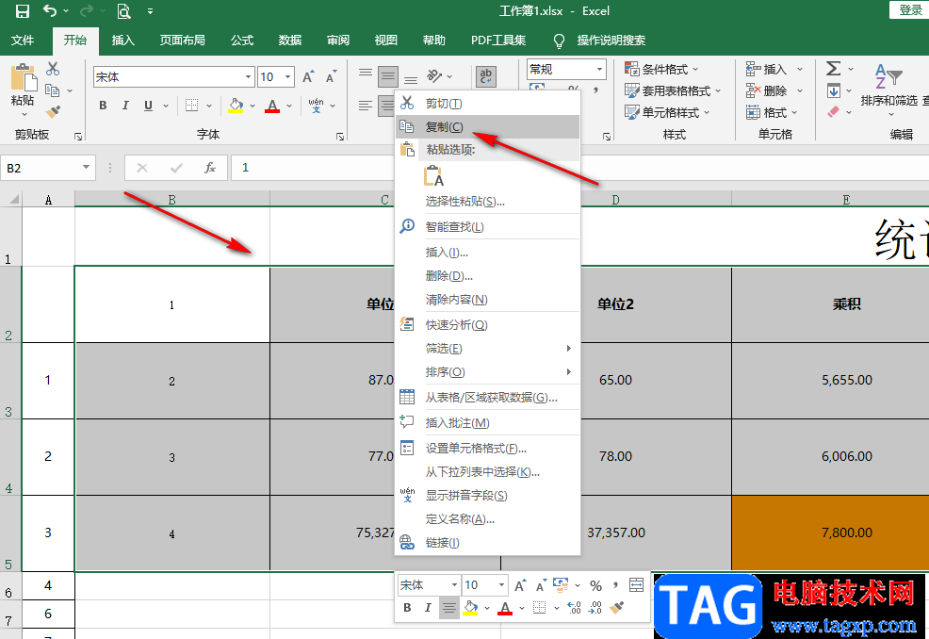Viewport: 929px width, 639px height.
Task: Open the 文件 tab
Action: pyautogui.click(x=23, y=41)
